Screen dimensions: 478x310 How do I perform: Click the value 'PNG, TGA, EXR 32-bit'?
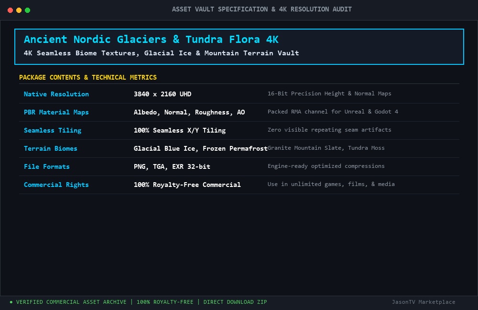tap(172, 166)
